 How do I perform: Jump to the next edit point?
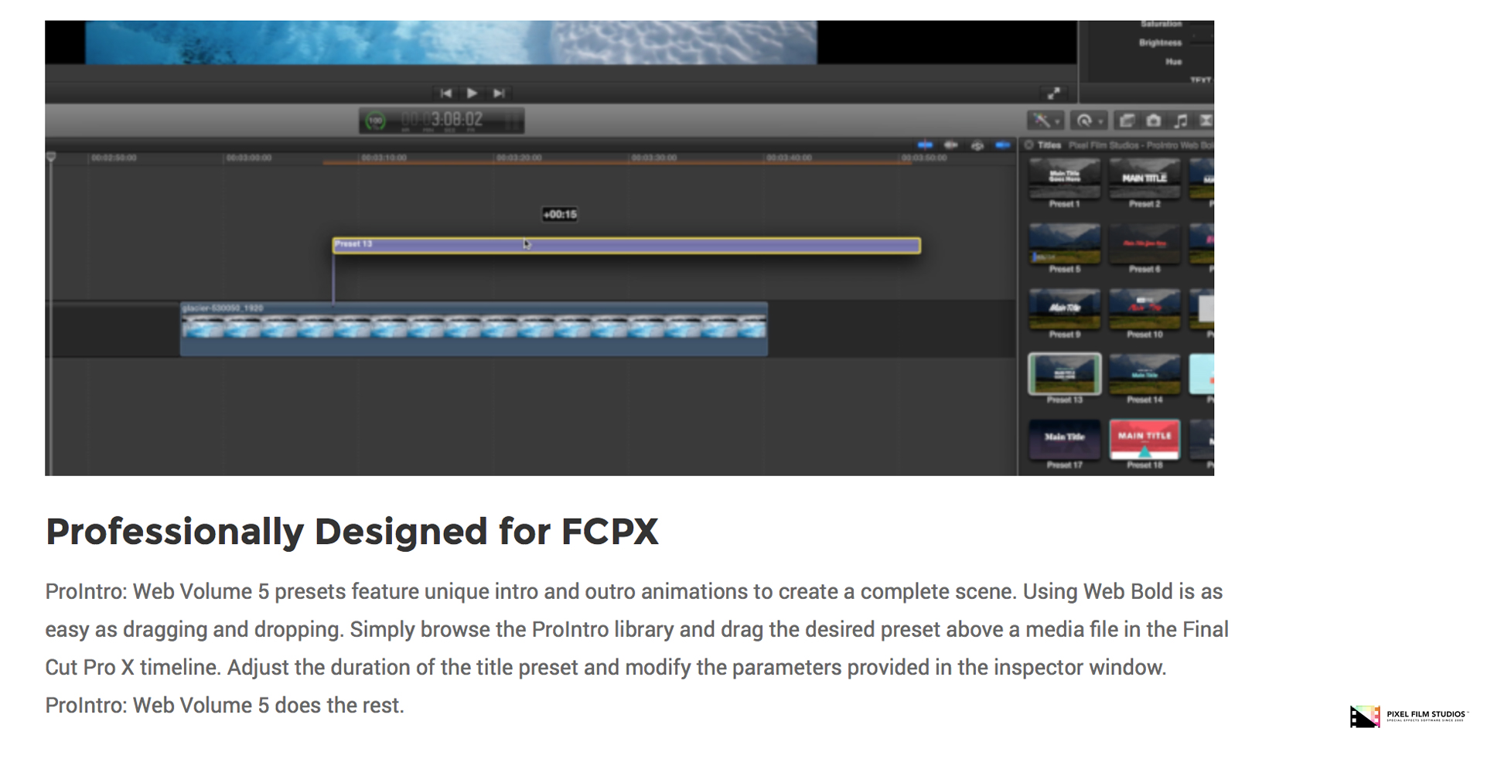(x=499, y=93)
